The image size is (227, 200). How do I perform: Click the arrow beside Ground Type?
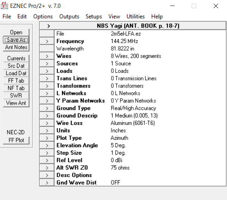pos(47,108)
